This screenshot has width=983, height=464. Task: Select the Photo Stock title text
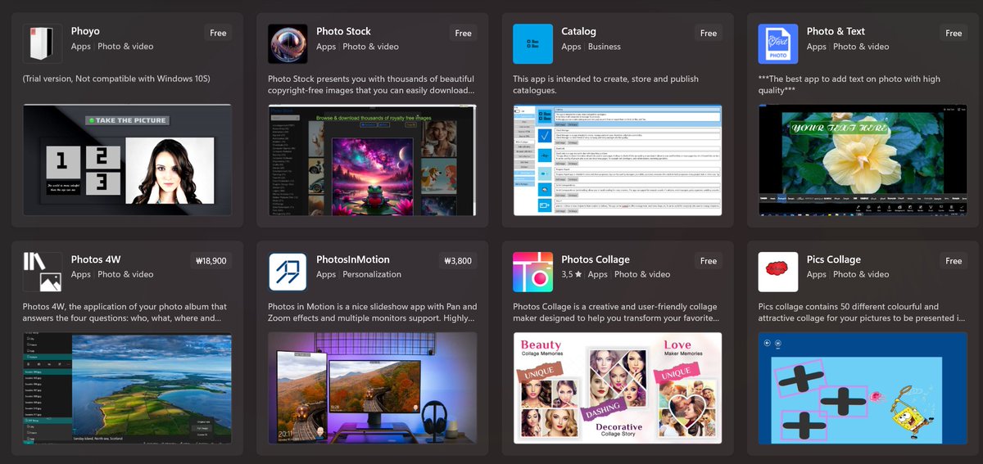coord(343,31)
